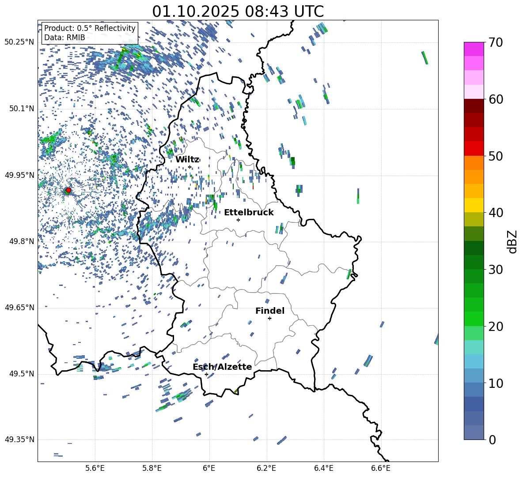Screen dimensions: 523x477
Task: Click the orange colorbar segment below 50
Action: tap(474, 163)
